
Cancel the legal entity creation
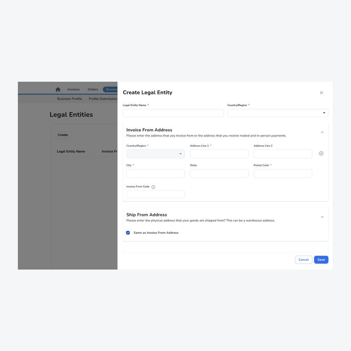click(303, 259)
